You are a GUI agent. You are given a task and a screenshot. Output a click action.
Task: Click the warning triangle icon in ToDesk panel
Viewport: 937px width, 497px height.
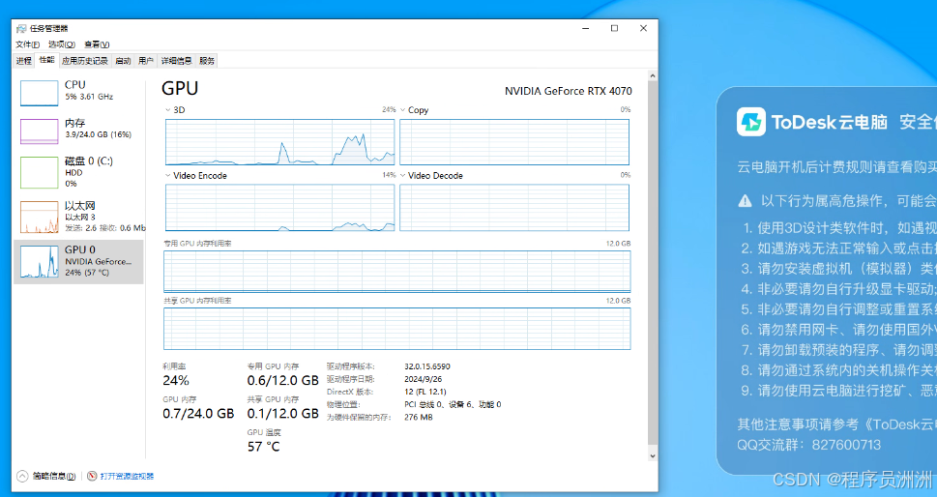pos(746,201)
